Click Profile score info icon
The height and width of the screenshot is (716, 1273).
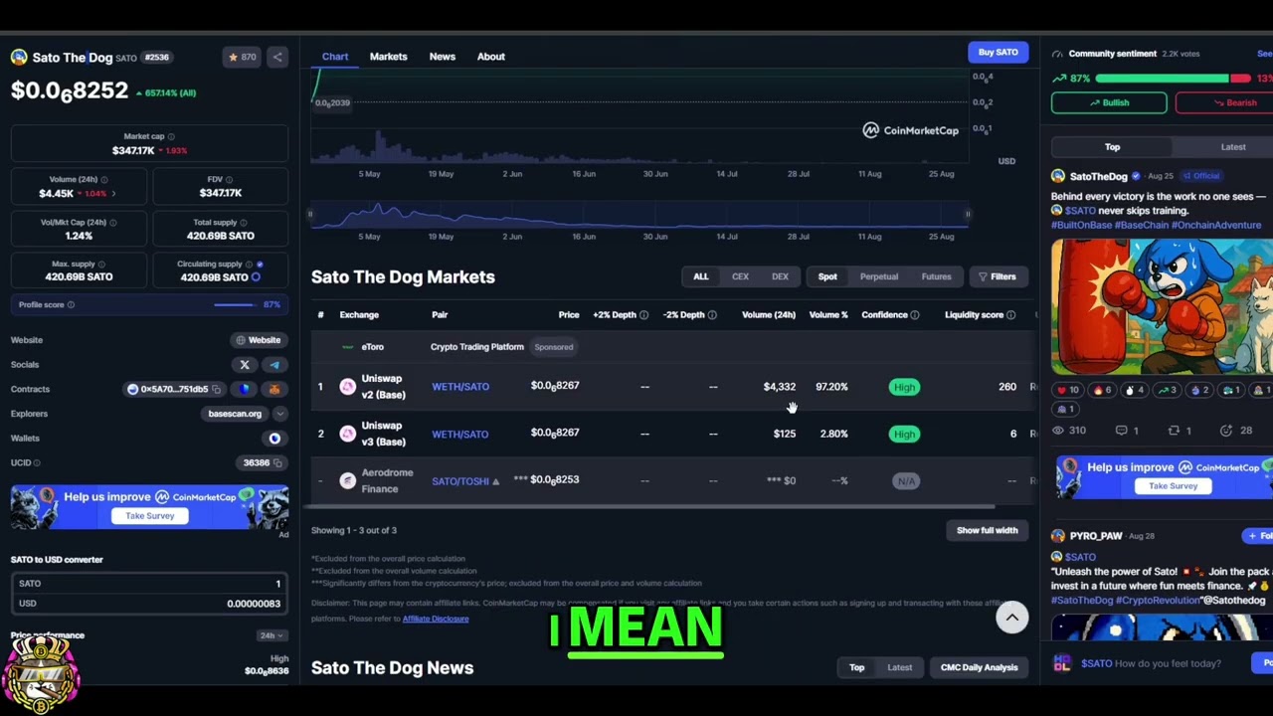[x=71, y=305]
